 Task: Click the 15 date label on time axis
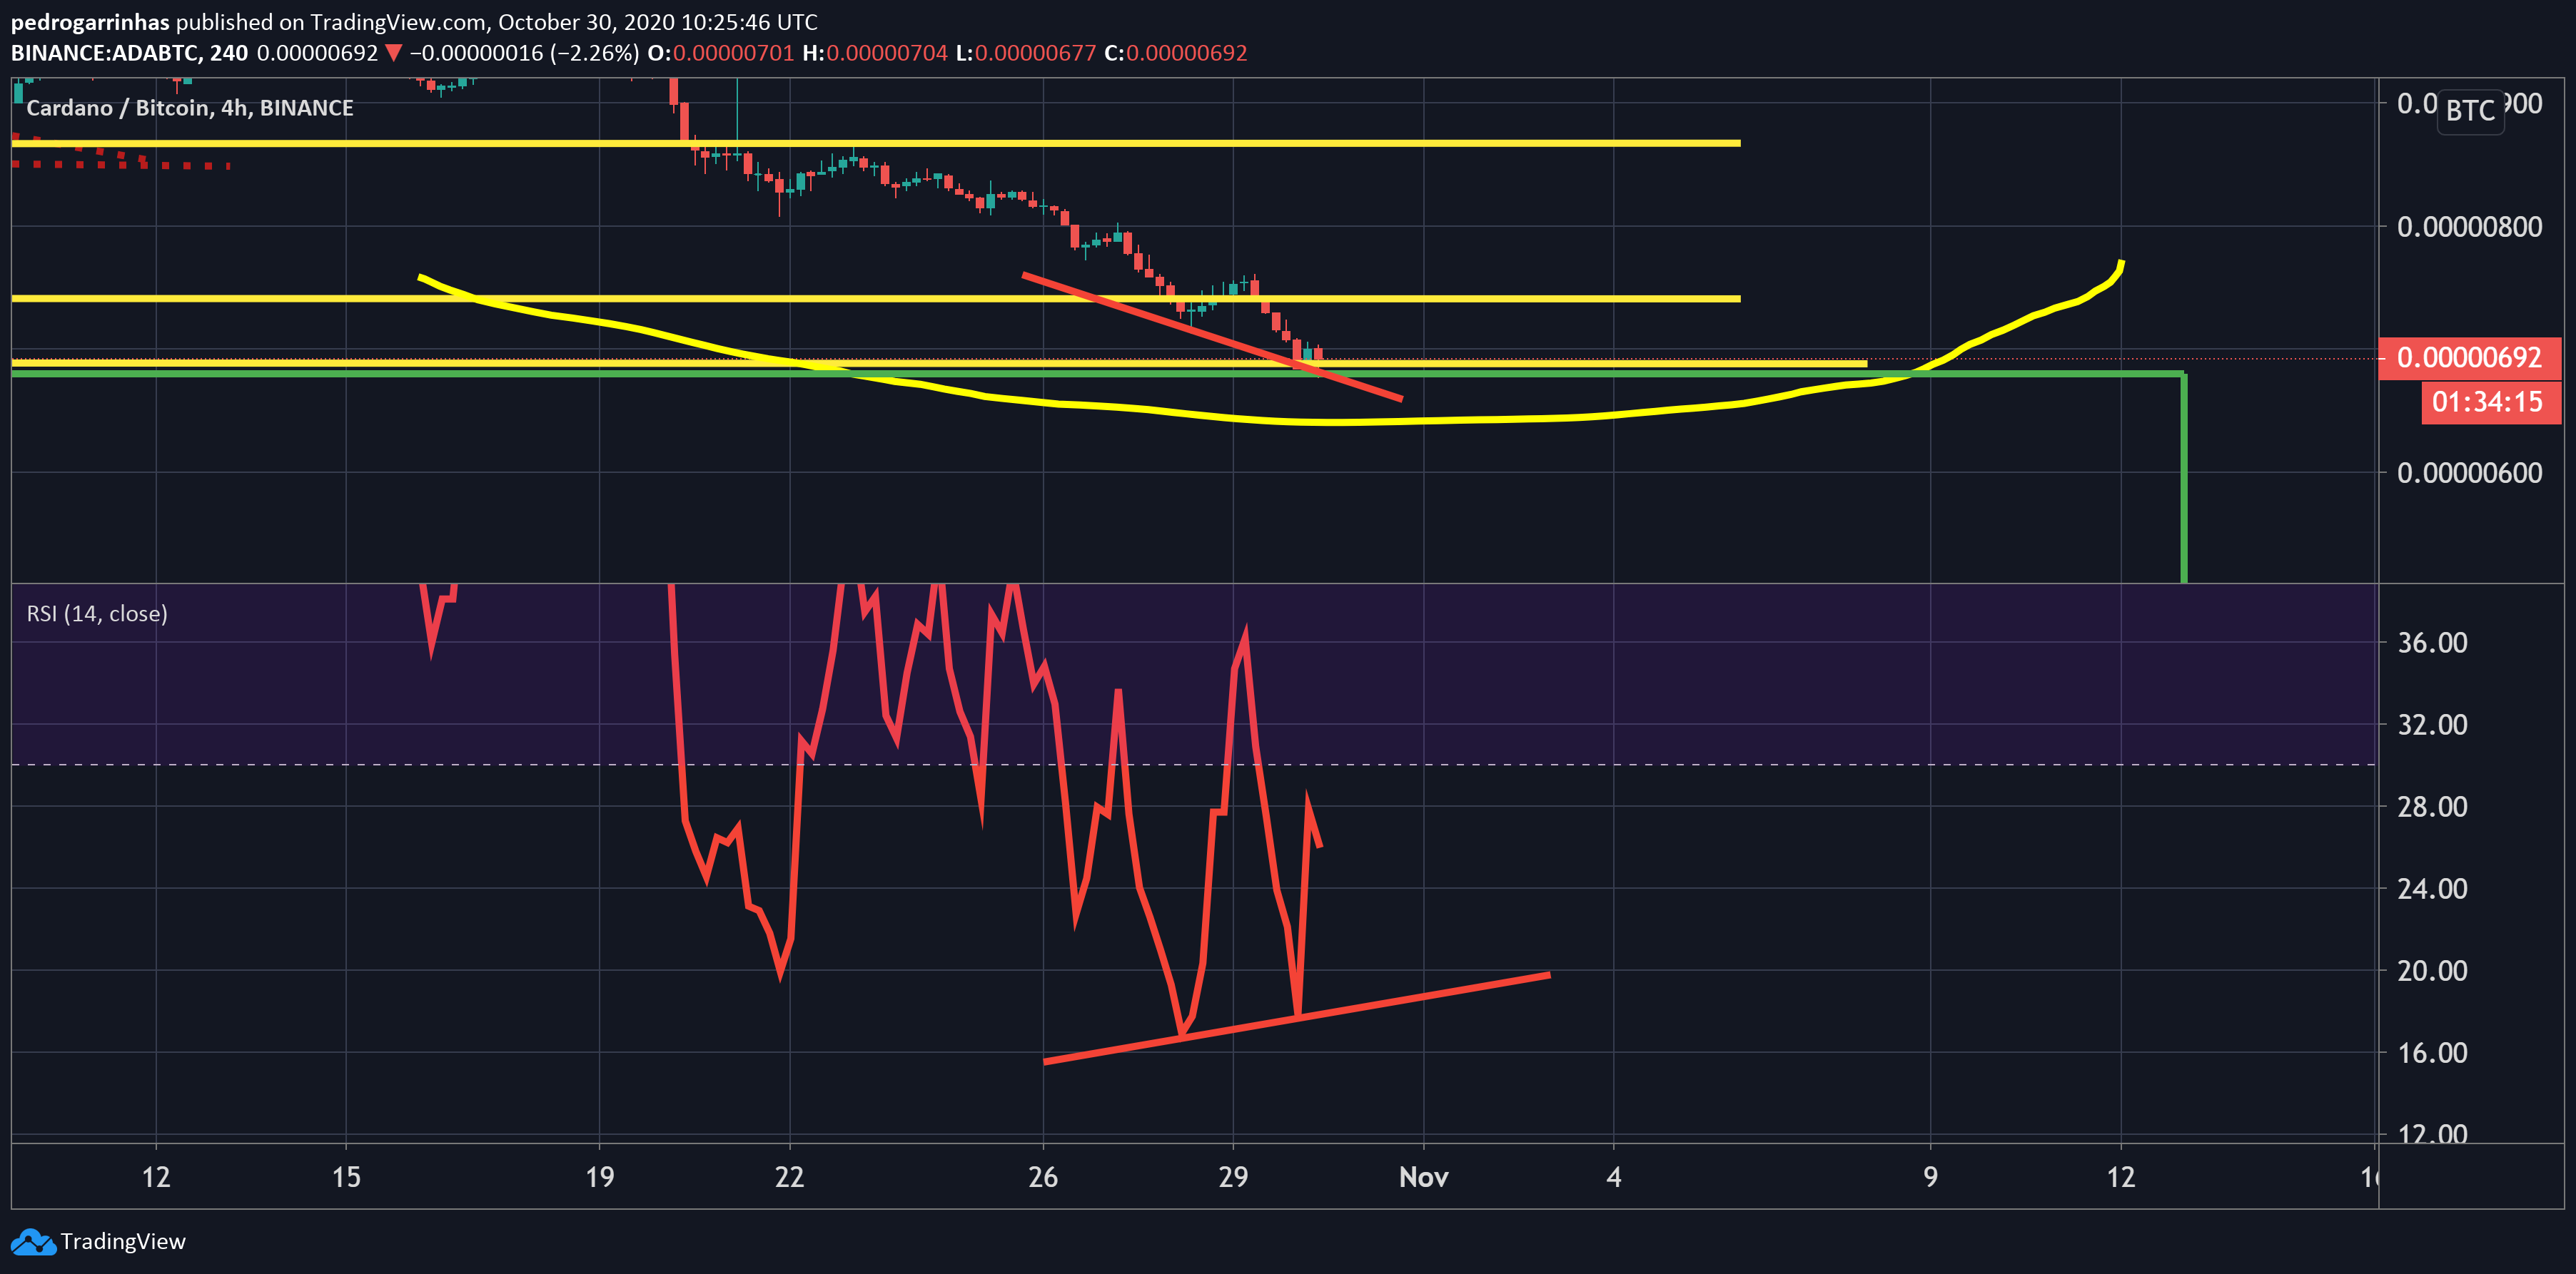coord(346,1177)
